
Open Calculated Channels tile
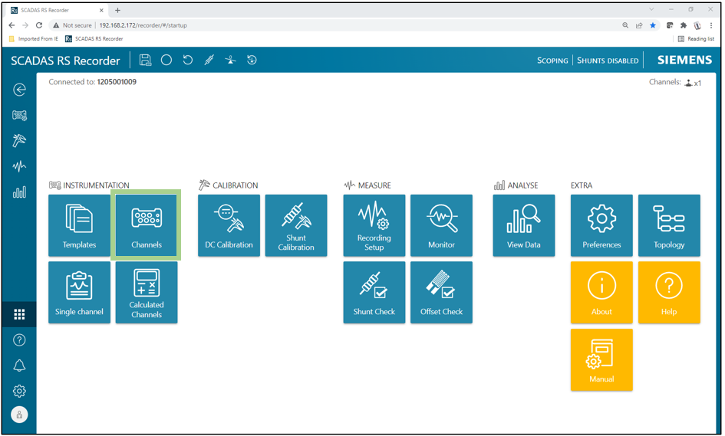point(146,292)
